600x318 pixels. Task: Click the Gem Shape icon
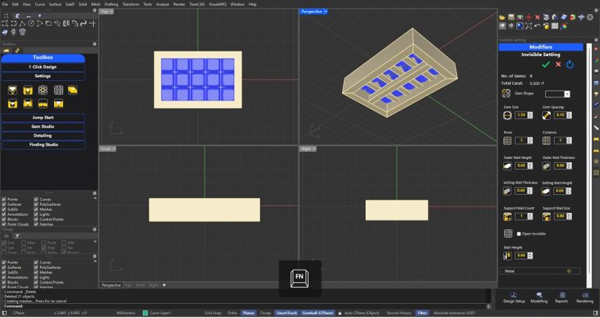pyautogui.click(x=506, y=94)
